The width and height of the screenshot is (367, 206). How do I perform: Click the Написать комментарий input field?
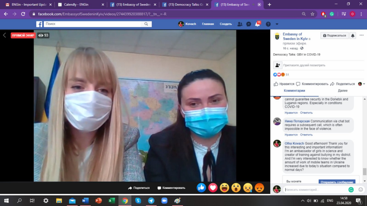[x=315, y=190]
